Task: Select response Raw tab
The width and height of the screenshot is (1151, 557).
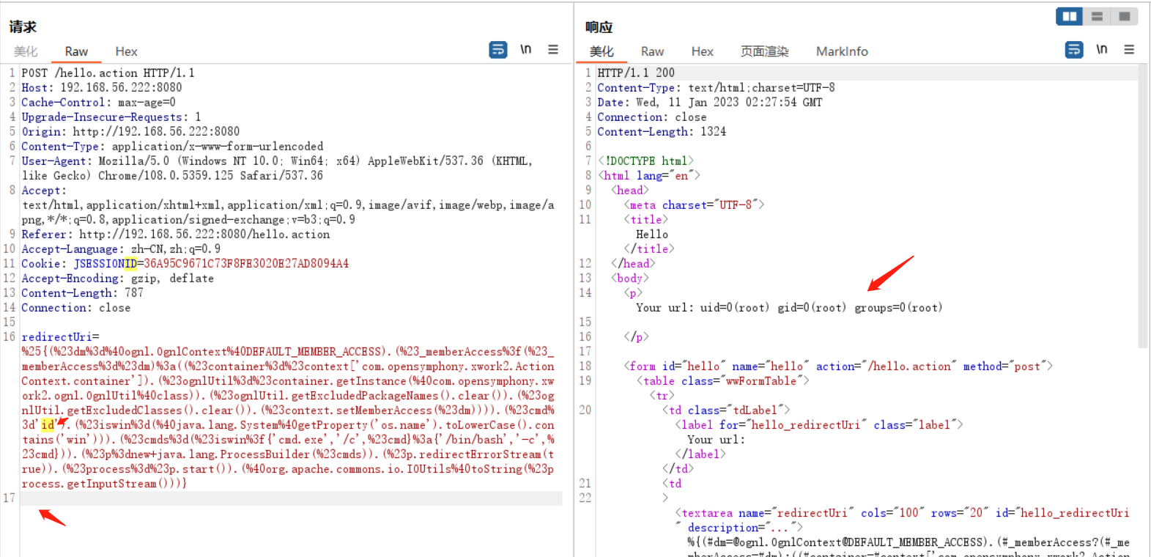Action: click(x=652, y=51)
